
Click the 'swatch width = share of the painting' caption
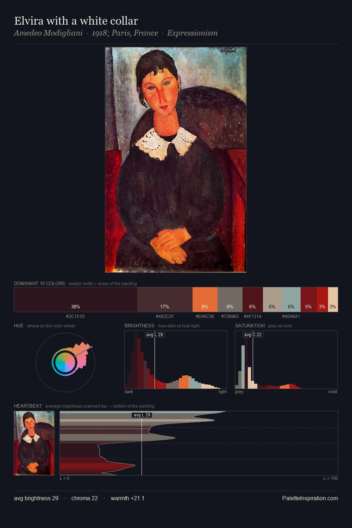tap(103, 284)
